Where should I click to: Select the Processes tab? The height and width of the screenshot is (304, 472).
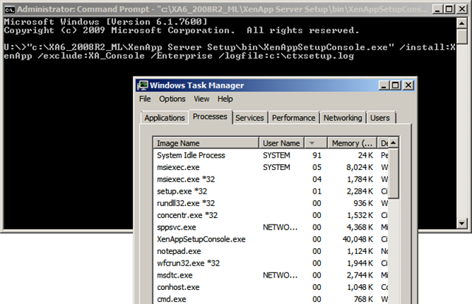[210, 116]
